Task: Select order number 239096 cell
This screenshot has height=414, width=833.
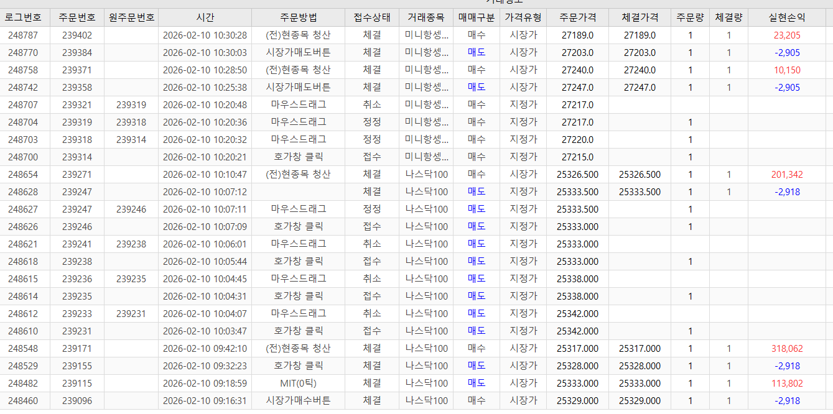Action: point(77,401)
